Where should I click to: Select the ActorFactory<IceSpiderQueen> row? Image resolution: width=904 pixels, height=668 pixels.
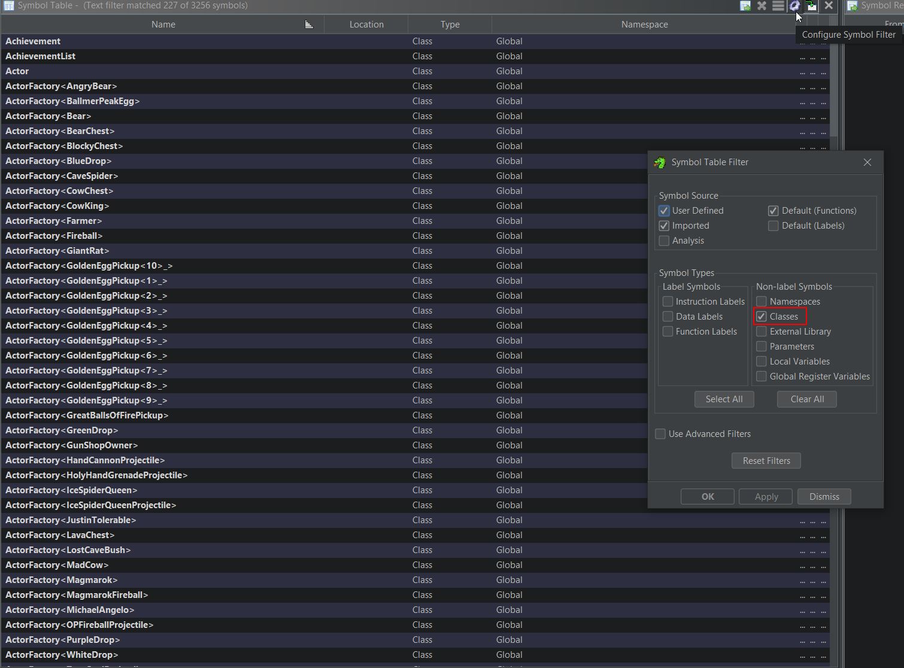pos(324,490)
